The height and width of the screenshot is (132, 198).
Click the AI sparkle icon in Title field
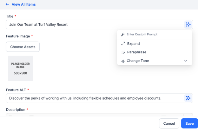pyautogui.click(x=188, y=25)
